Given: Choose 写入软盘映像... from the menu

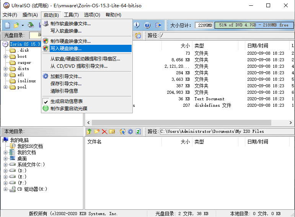Looking at the screenshot, I should pyautogui.click(x=86, y=31).
